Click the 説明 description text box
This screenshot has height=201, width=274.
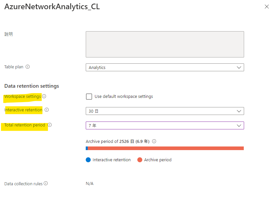(165, 44)
